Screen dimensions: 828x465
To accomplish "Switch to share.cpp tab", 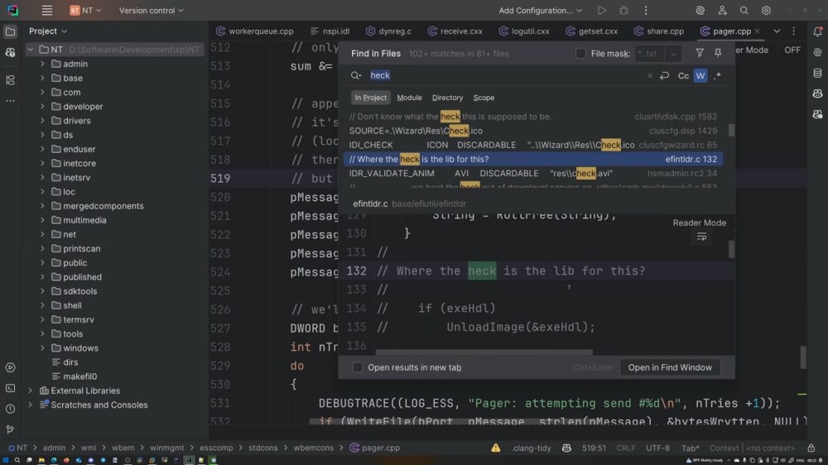I will point(659,31).
